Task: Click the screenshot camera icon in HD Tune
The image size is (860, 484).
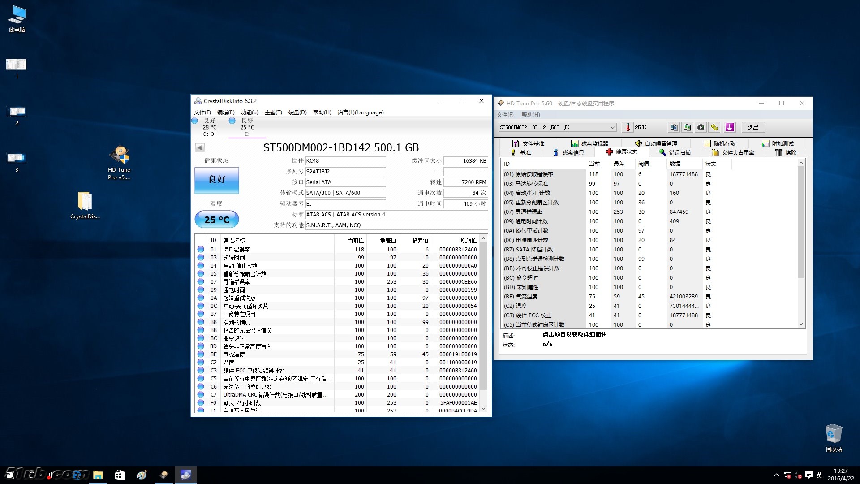Action: [701, 127]
